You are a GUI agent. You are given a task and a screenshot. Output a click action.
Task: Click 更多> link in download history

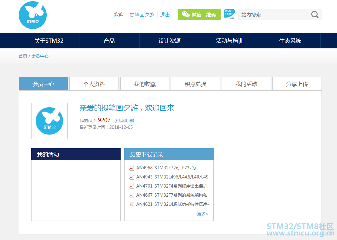202,214
